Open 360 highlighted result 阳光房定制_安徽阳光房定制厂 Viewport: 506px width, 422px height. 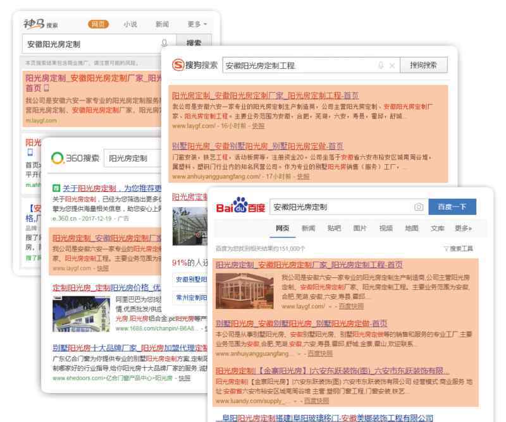106,238
